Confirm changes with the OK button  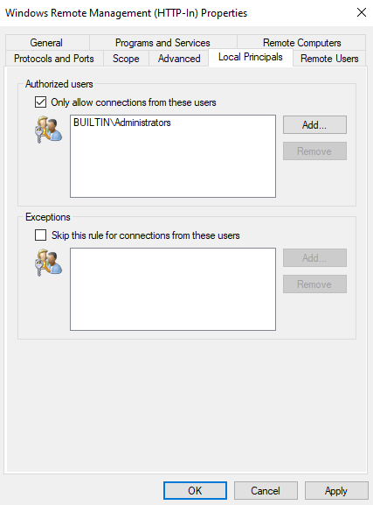tap(195, 490)
